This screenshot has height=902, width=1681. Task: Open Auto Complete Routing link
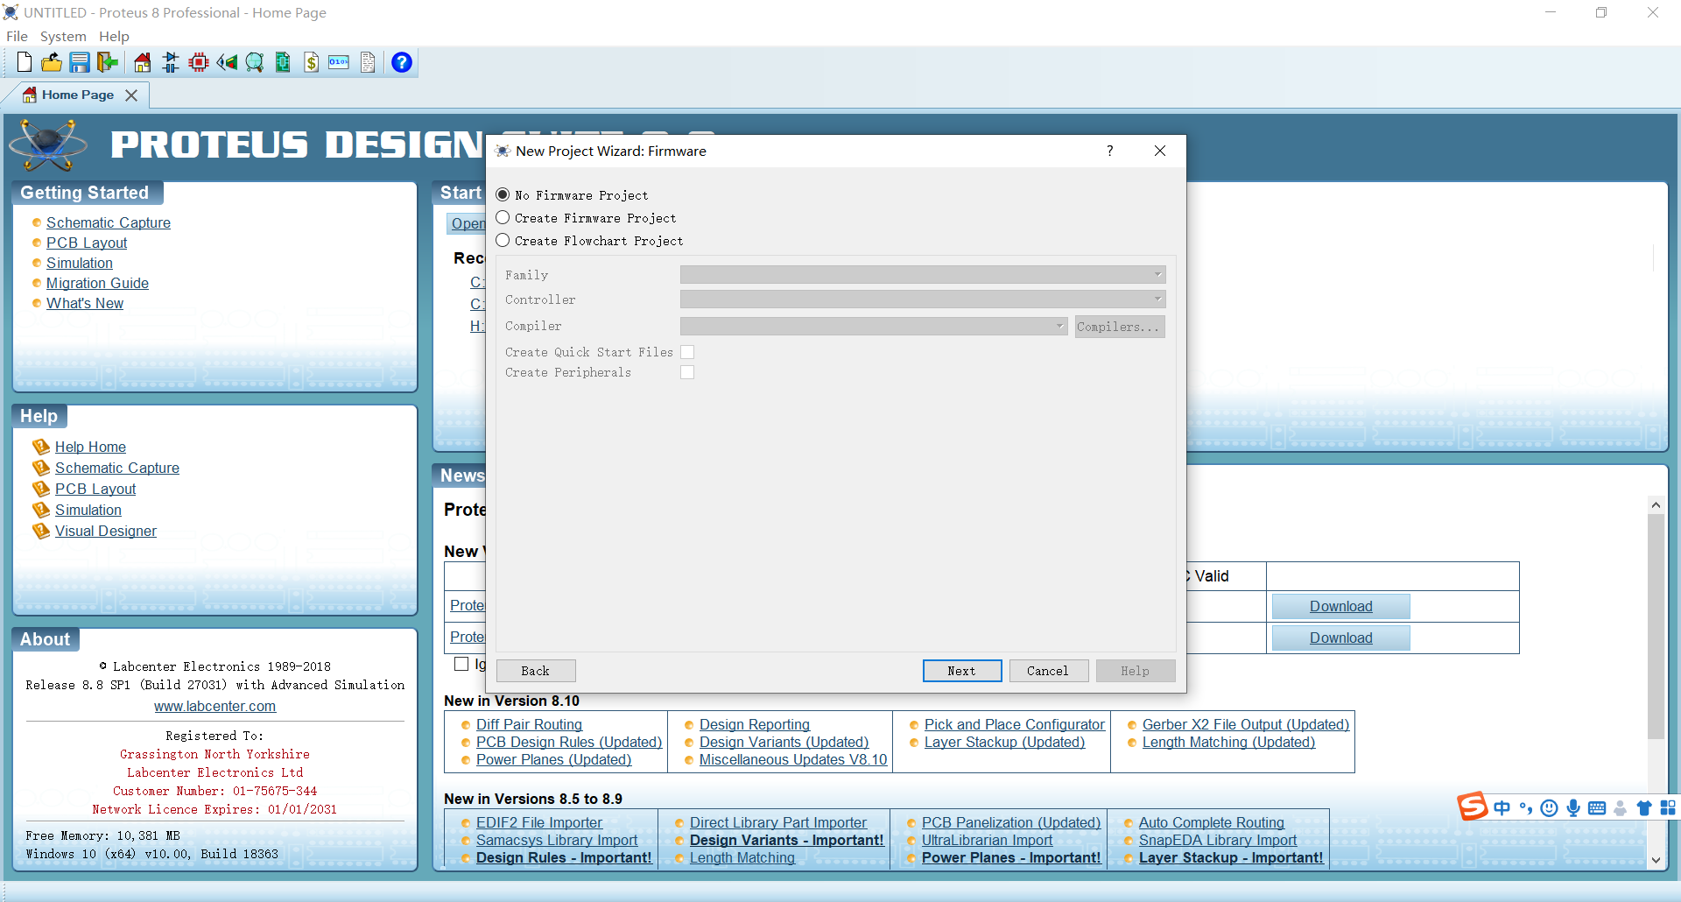tap(1212, 822)
